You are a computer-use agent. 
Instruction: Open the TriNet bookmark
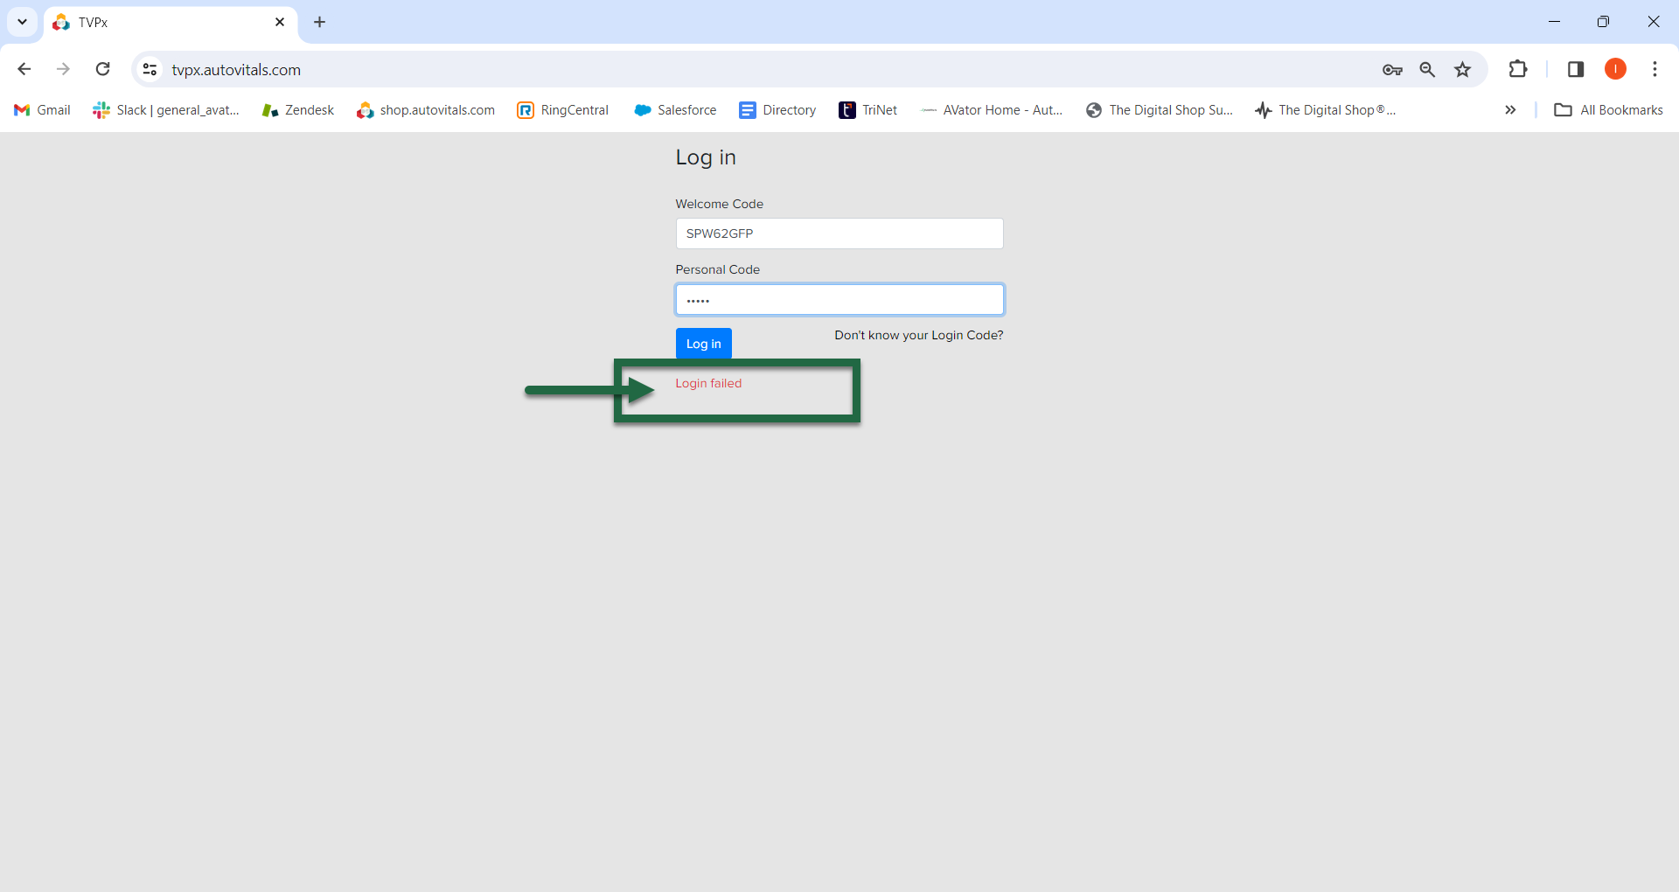pos(868,110)
